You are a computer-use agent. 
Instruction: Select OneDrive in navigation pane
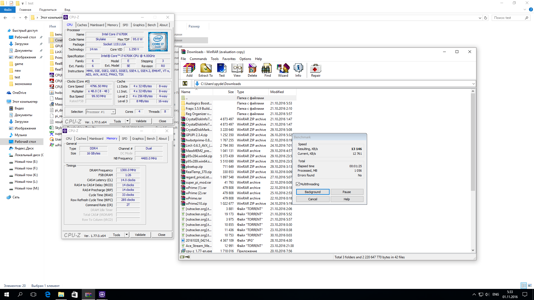(19, 93)
